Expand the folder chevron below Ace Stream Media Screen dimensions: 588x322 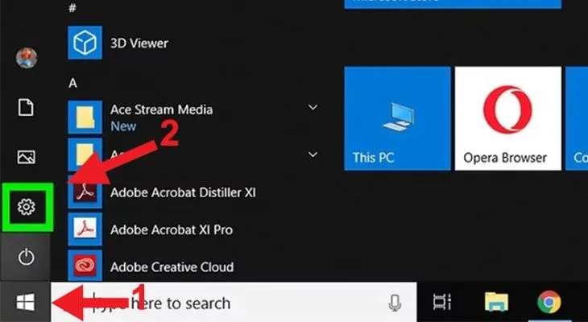(313, 152)
